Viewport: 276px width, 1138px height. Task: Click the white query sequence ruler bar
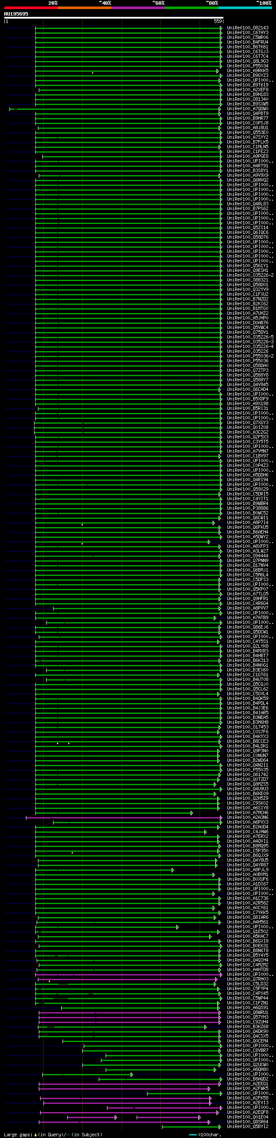tap(114, 18)
